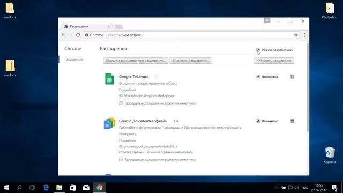Close the Расширения tab

109,26
